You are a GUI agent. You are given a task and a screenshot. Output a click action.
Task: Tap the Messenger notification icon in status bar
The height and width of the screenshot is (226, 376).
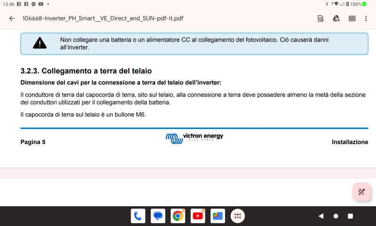pos(33,4)
